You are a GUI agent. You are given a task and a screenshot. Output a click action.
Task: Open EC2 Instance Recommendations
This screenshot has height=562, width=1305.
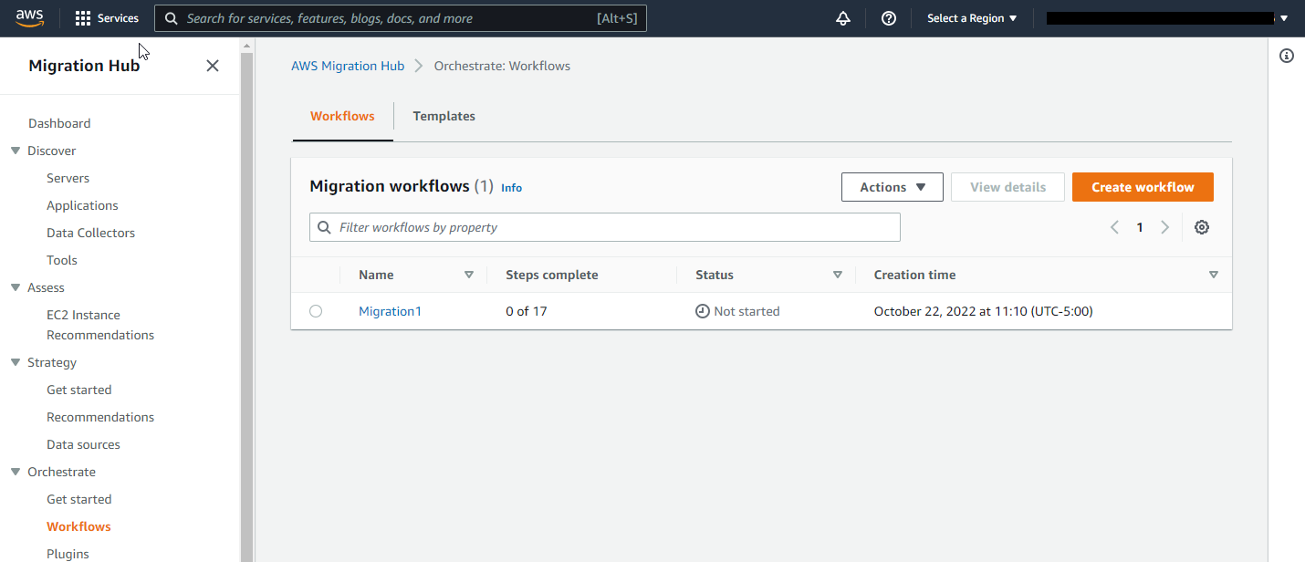pos(100,325)
